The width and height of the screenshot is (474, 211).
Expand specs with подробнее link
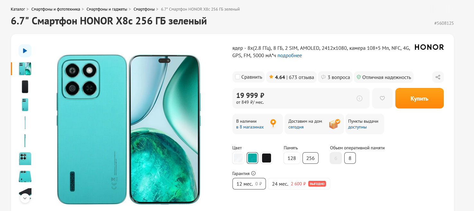point(289,56)
